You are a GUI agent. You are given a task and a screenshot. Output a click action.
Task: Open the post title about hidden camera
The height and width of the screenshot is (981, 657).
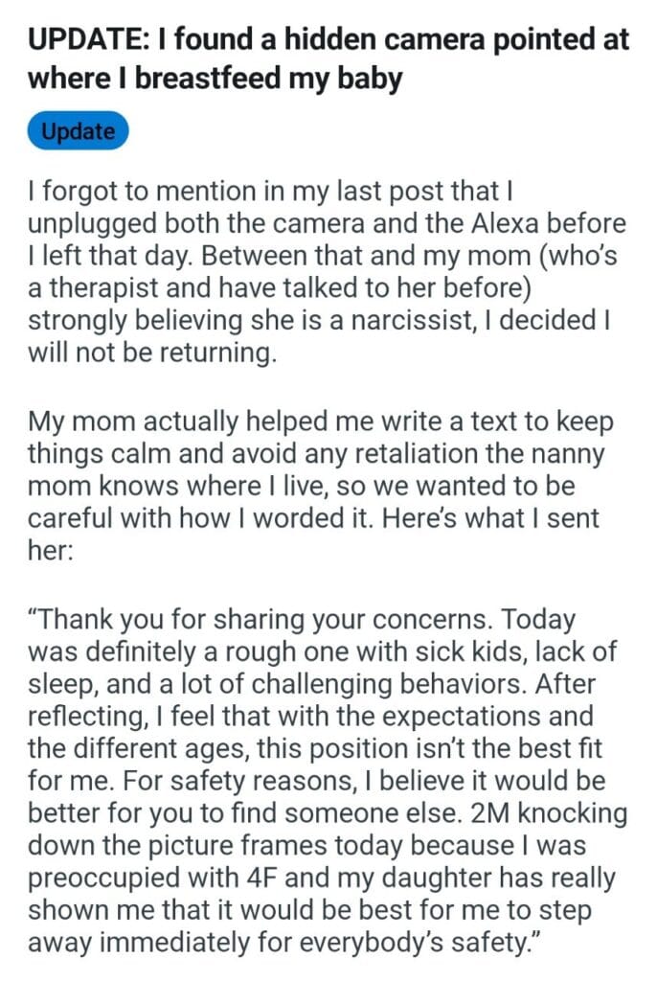coord(328,57)
